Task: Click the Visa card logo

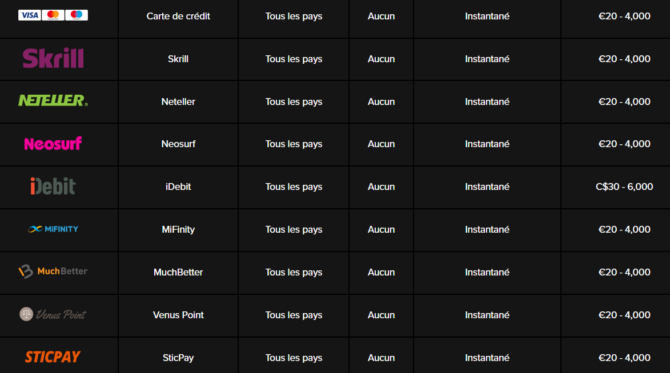Action: (30, 15)
